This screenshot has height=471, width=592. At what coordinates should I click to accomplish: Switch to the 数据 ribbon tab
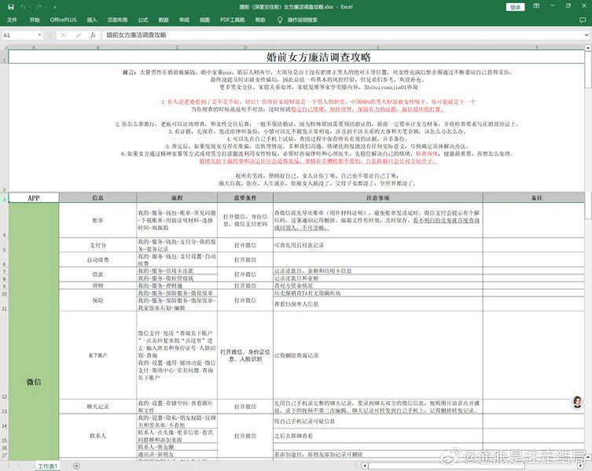coord(164,20)
